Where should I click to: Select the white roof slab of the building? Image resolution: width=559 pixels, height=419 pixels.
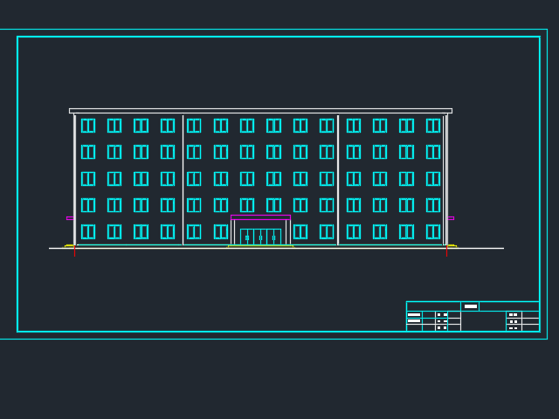click(260, 111)
